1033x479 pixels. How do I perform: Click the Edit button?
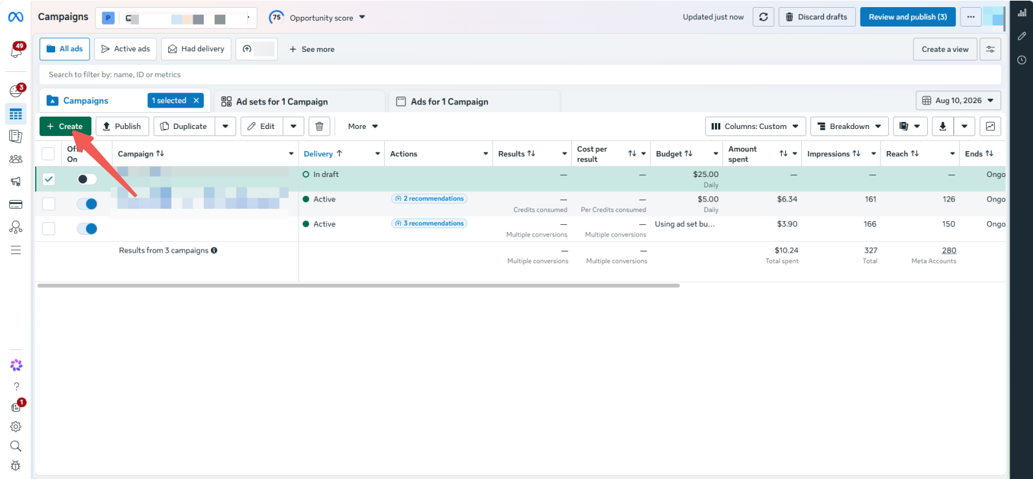[261, 126]
